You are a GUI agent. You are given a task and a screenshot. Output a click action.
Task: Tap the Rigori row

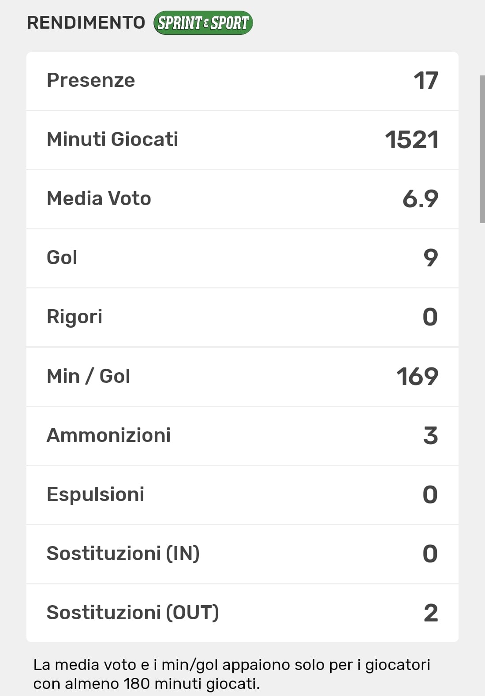242,317
